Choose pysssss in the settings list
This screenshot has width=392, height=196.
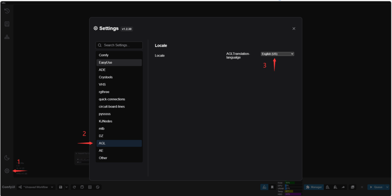click(x=119, y=114)
